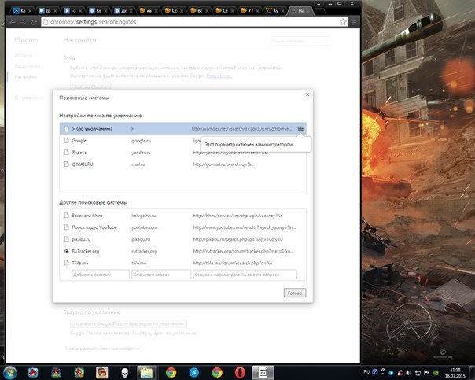This screenshot has width=475, height=380.
Task: Select the (по умолчанию) search engine name
Action: (92, 129)
